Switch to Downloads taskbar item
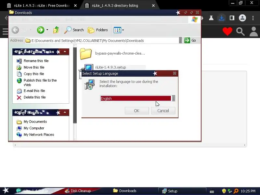The width and height of the screenshot is (260, 195). coord(125,191)
